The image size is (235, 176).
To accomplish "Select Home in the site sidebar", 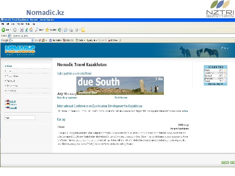I will [x=9, y=66].
